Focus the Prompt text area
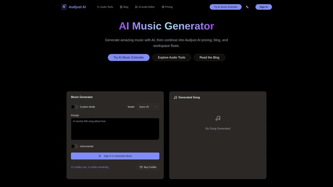The image size is (333, 187). point(115,129)
